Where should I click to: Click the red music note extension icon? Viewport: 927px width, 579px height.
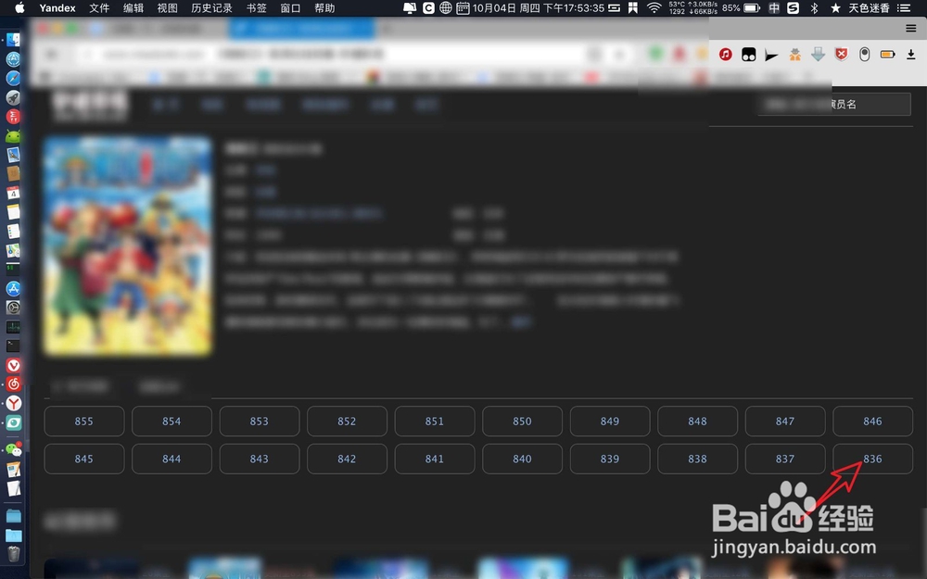726,55
